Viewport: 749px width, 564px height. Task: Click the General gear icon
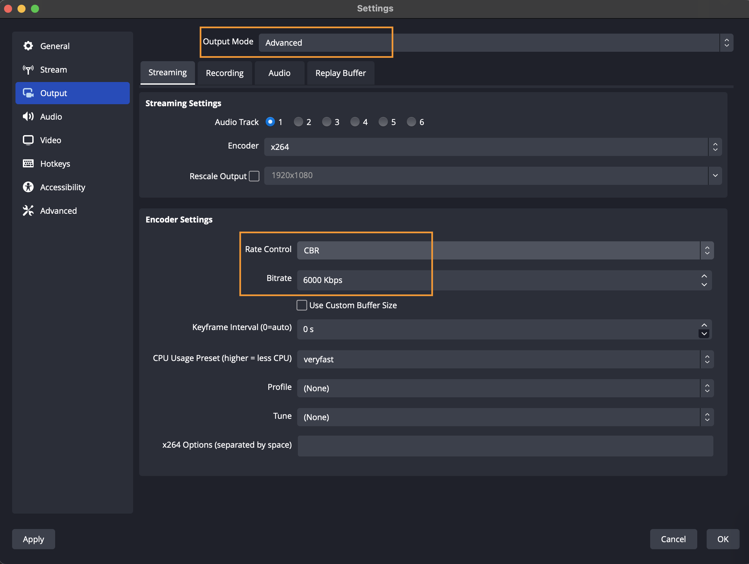click(x=28, y=46)
